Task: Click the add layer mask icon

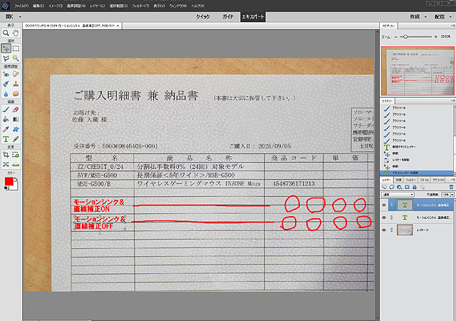Action: 407,187
